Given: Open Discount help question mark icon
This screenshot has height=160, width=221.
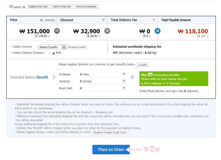Looking at the screenshot, I should click(103, 20).
